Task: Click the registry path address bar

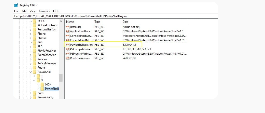Action: coord(115,16)
